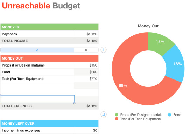
Task: Select the Props $150 value cell
Action: (x=86, y=65)
